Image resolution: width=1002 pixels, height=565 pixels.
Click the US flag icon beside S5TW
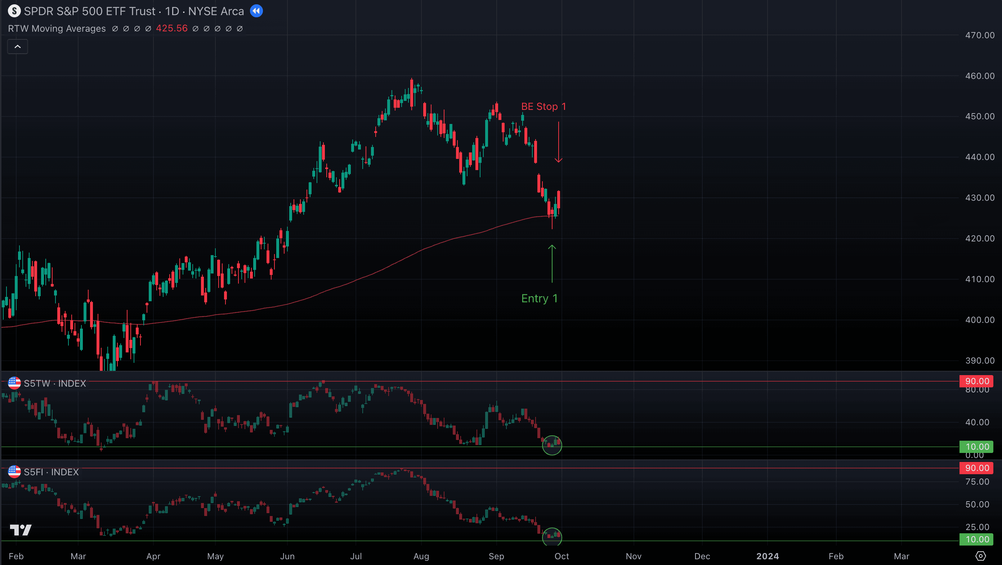coord(14,383)
